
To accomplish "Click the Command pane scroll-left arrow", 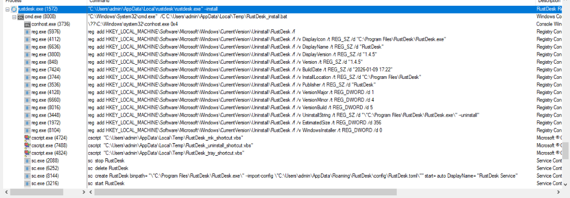I will click(x=90, y=192).
